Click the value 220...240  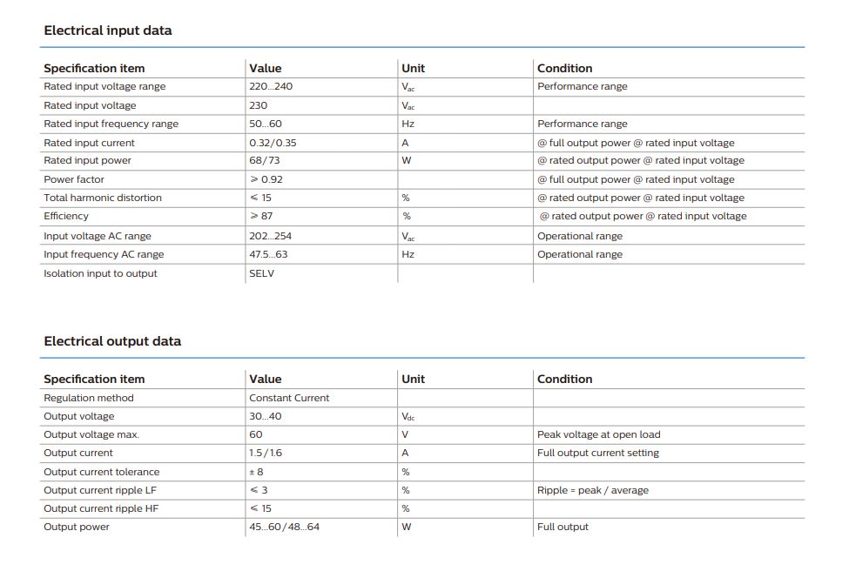tap(271, 86)
